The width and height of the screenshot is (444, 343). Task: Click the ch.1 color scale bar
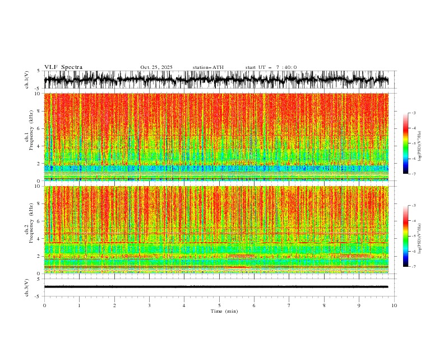405,143
